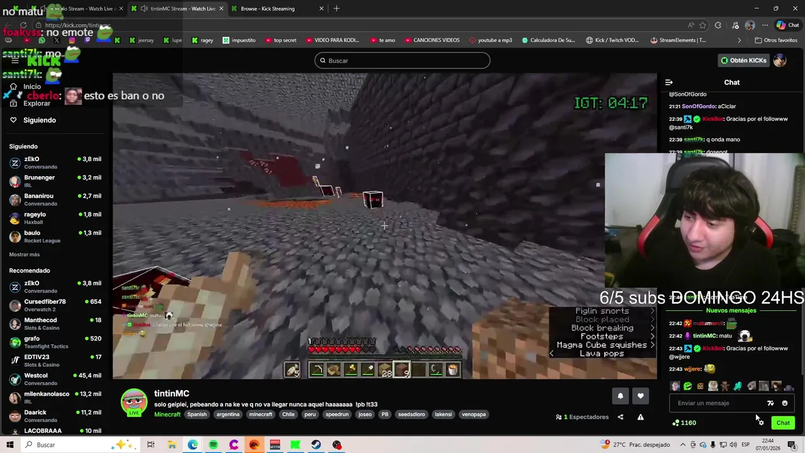Open a new browser tab
805x453 pixels.
pyautogui.click(x=336, y=9)
